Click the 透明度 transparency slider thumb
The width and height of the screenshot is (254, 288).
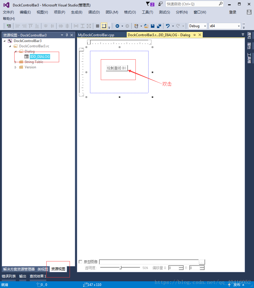pyautogui.click(x=121, y=268)
